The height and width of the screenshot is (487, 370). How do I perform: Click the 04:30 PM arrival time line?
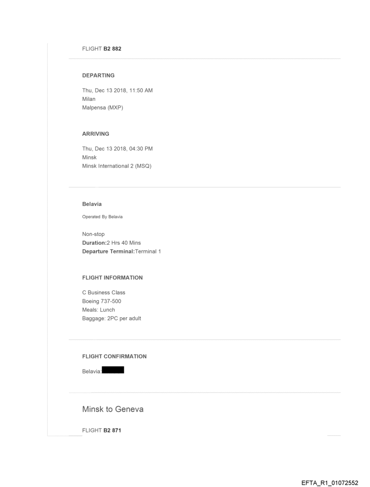pos(117,149)
